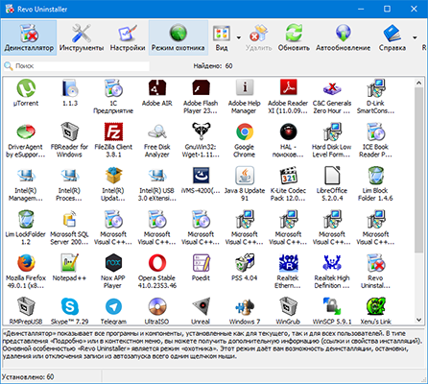
Task: Click the program list scroll up arrow
Action: click(418, 84)
